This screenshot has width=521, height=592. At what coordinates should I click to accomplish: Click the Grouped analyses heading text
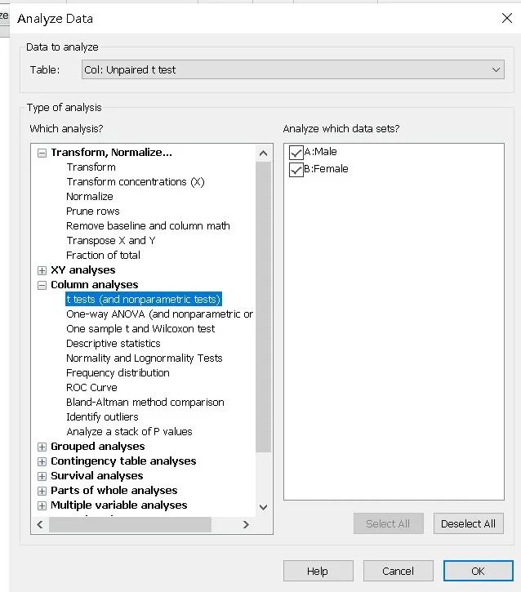[98, 447]
